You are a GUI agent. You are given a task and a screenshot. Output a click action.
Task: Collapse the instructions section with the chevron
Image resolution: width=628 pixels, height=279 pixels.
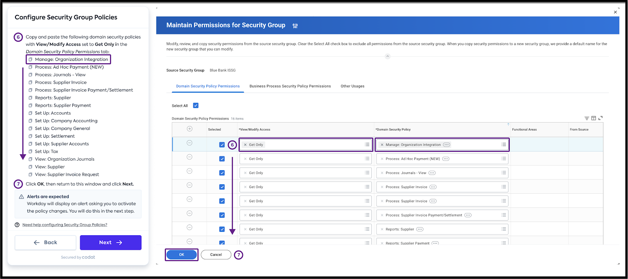pyautogui.click(x=387, y=56)
